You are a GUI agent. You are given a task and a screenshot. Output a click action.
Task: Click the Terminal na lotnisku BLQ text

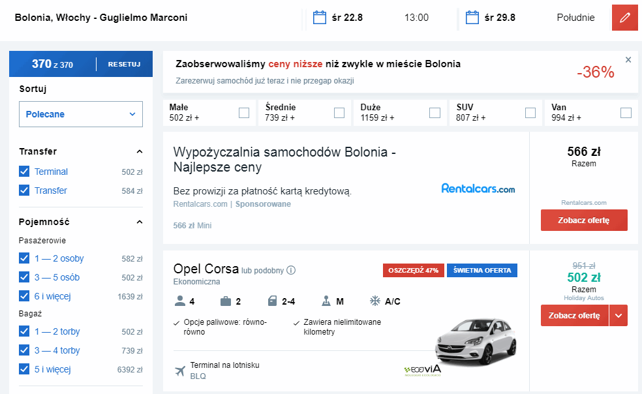[x=225, y=371]
